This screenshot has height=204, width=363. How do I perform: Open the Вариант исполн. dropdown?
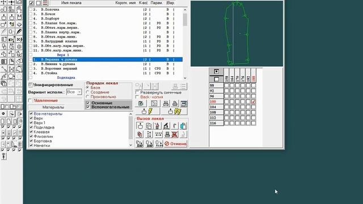(x=79, y=92)
